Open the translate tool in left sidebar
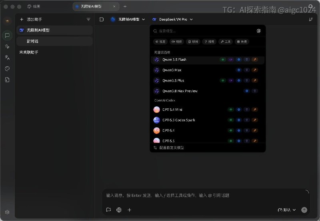The height and width of the screenshot is (221, 320). (x=7, y=58)
